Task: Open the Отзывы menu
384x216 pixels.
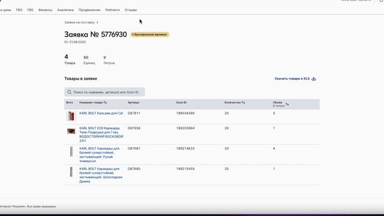Action: click(131, 10)
